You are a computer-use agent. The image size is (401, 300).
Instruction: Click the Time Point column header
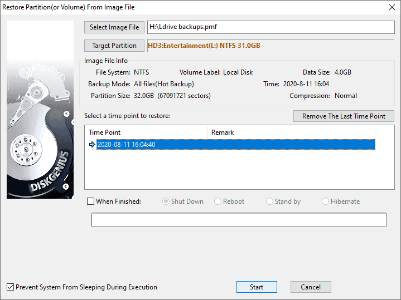tap(147, 132)
